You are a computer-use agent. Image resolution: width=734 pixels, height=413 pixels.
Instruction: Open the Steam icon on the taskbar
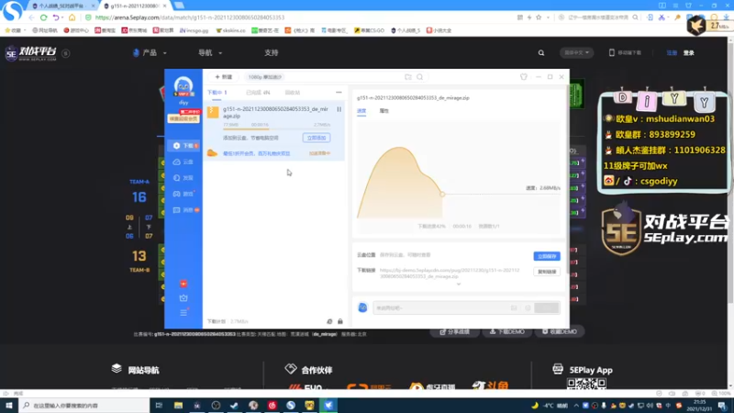coord(235,406)
